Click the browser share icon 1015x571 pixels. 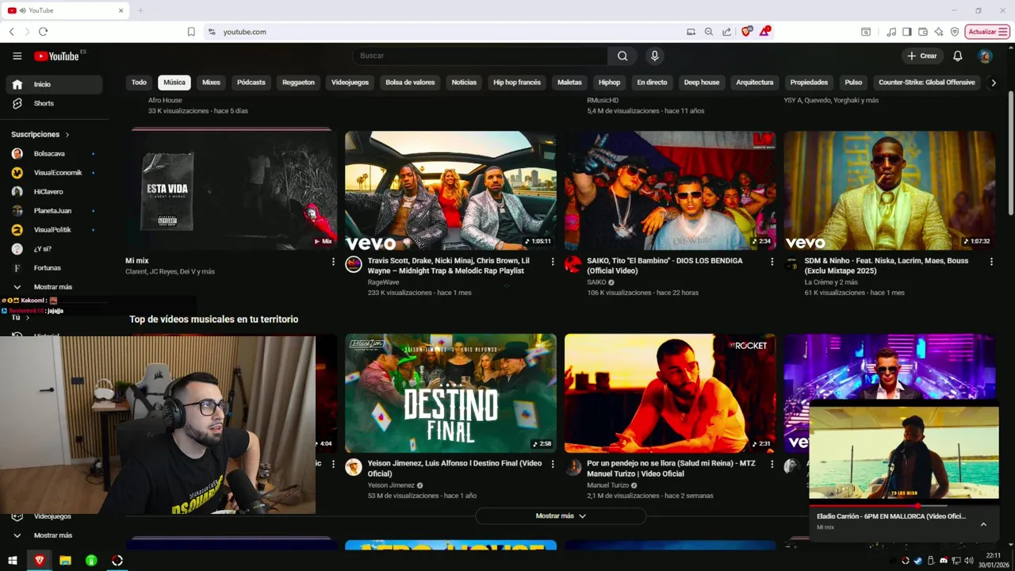click(726, 32)
